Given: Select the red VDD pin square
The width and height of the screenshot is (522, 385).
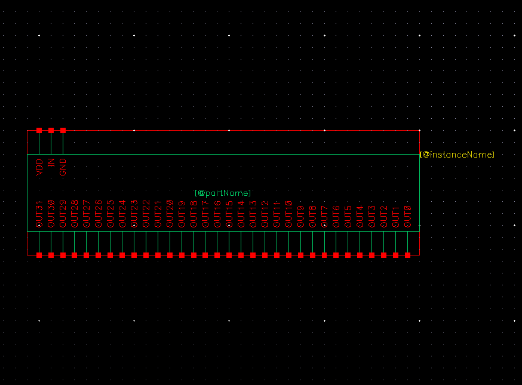Looking at the screenshot, I should (39, 130).
